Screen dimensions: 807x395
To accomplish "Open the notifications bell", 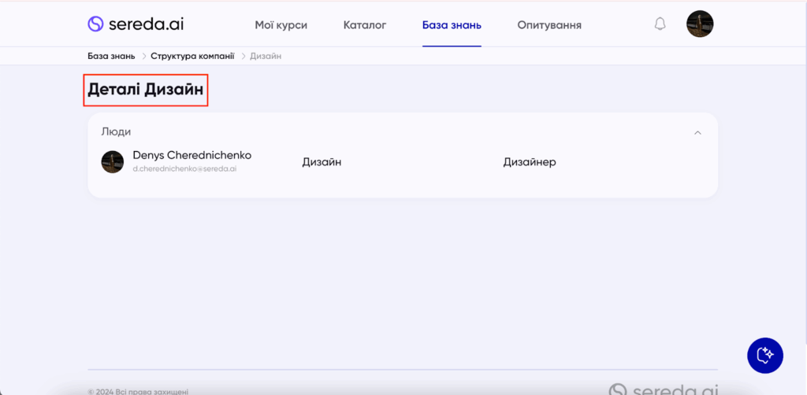I will tap(660, 24).
